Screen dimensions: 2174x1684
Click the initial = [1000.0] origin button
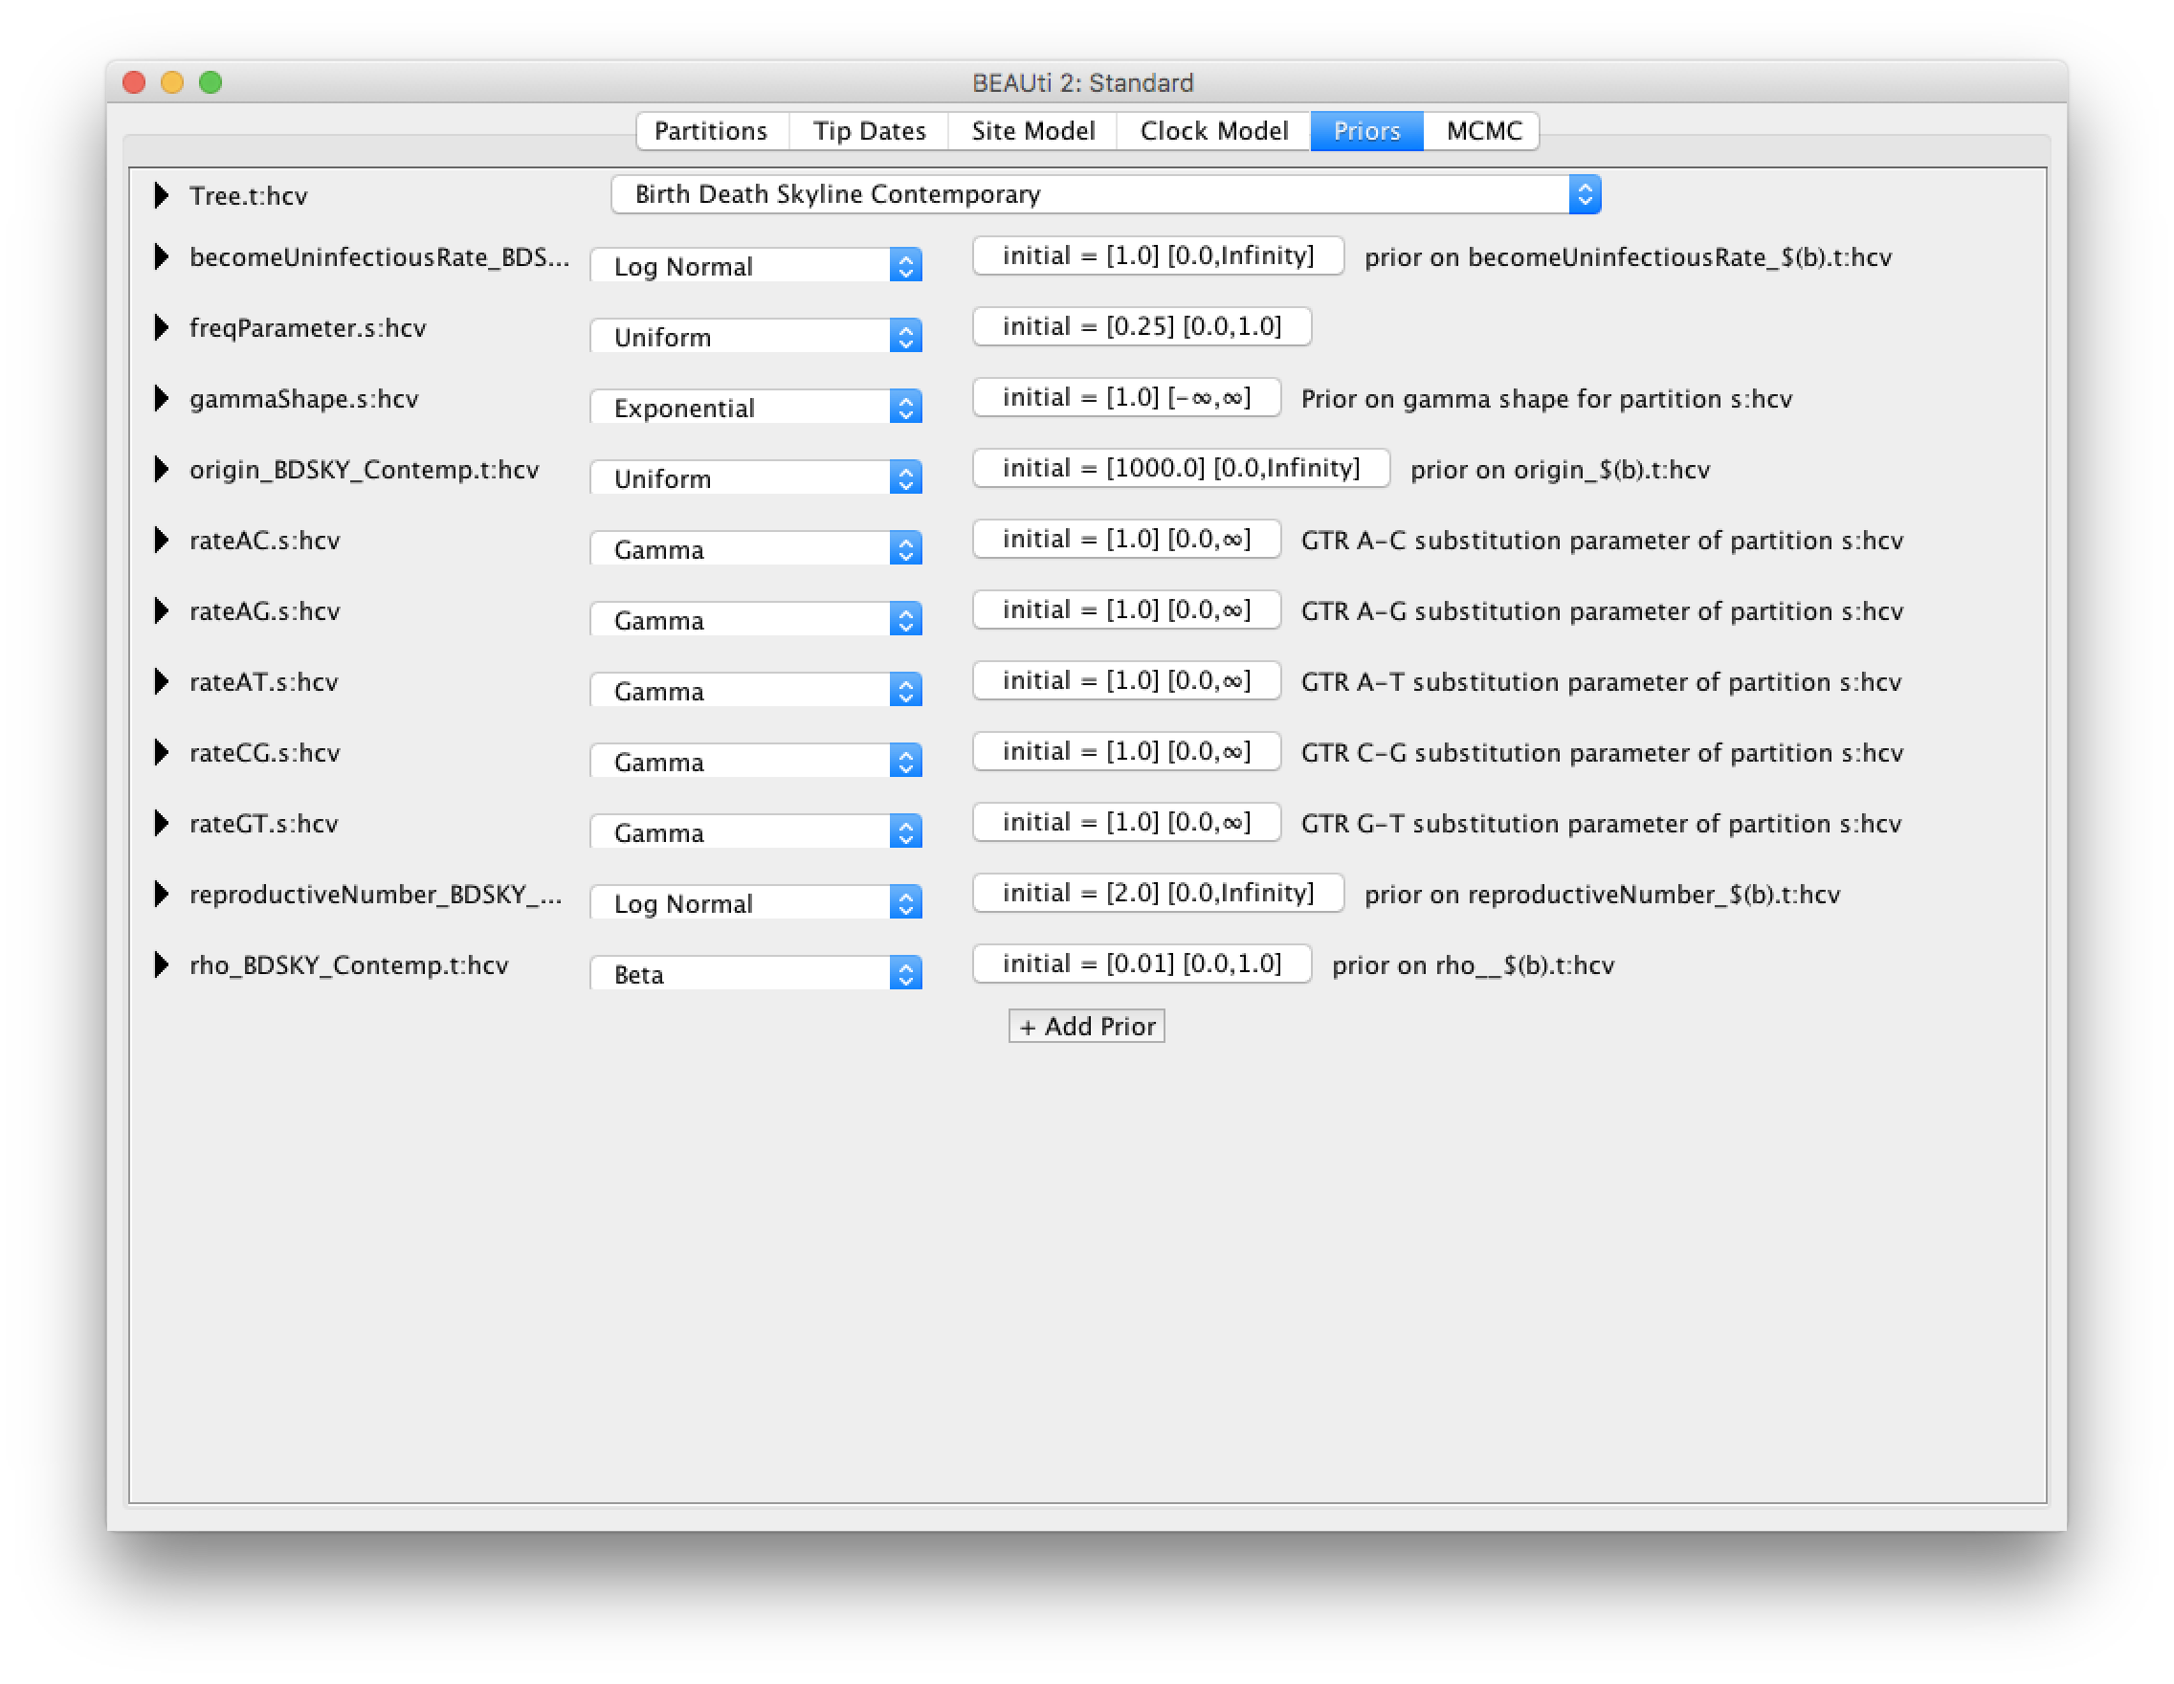(1181, 468)
